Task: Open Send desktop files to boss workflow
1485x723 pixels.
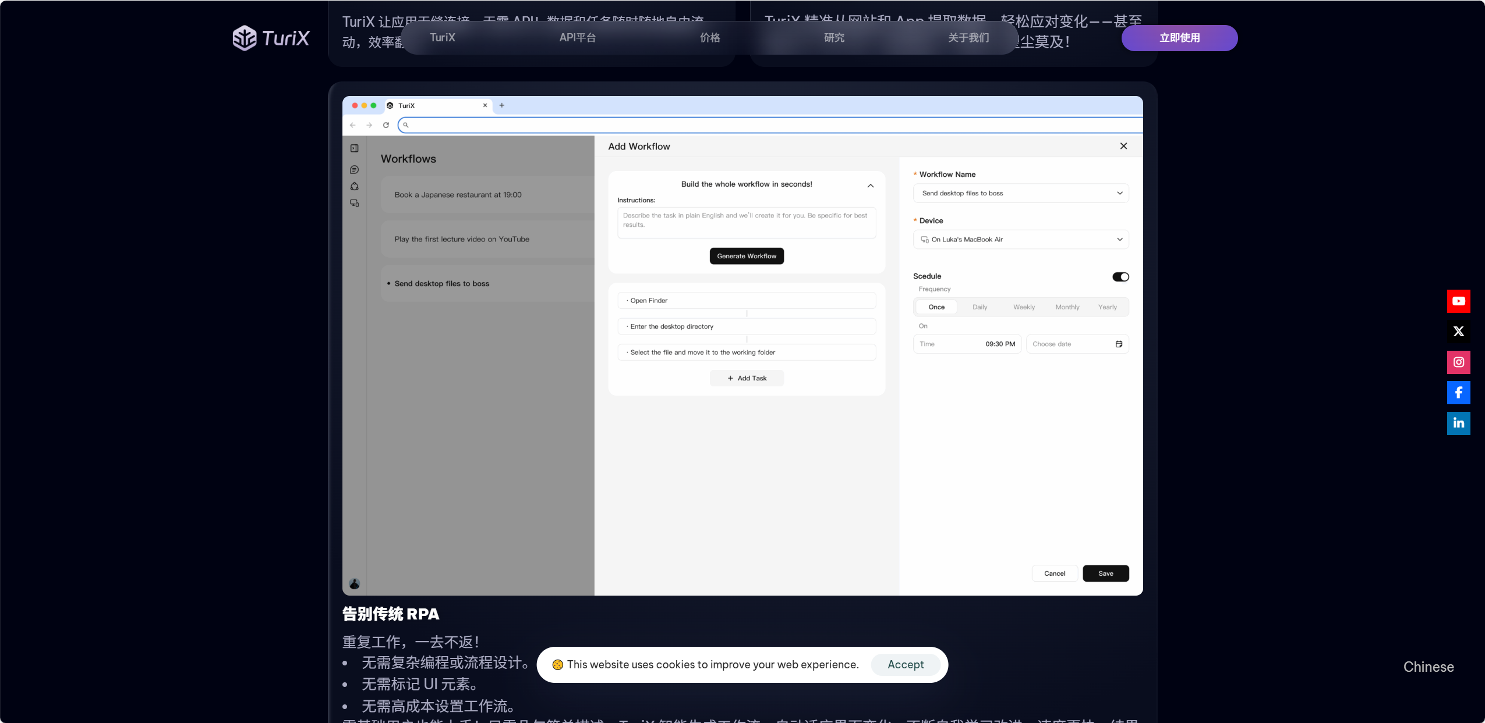Action: click(x=488, y=284)
